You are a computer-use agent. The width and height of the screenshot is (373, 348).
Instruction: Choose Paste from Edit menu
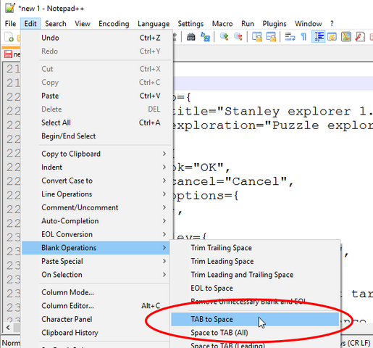tap(96, 96)
